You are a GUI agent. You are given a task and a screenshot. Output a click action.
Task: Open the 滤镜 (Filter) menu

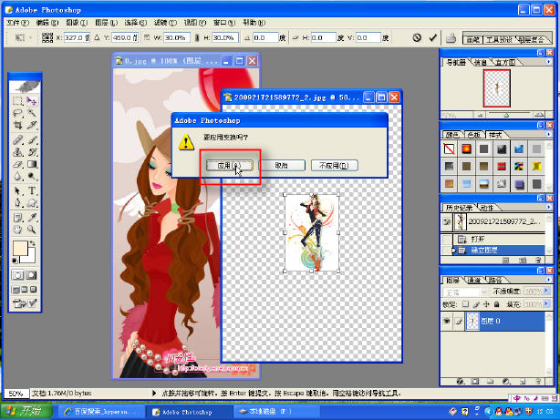(165, 23)
